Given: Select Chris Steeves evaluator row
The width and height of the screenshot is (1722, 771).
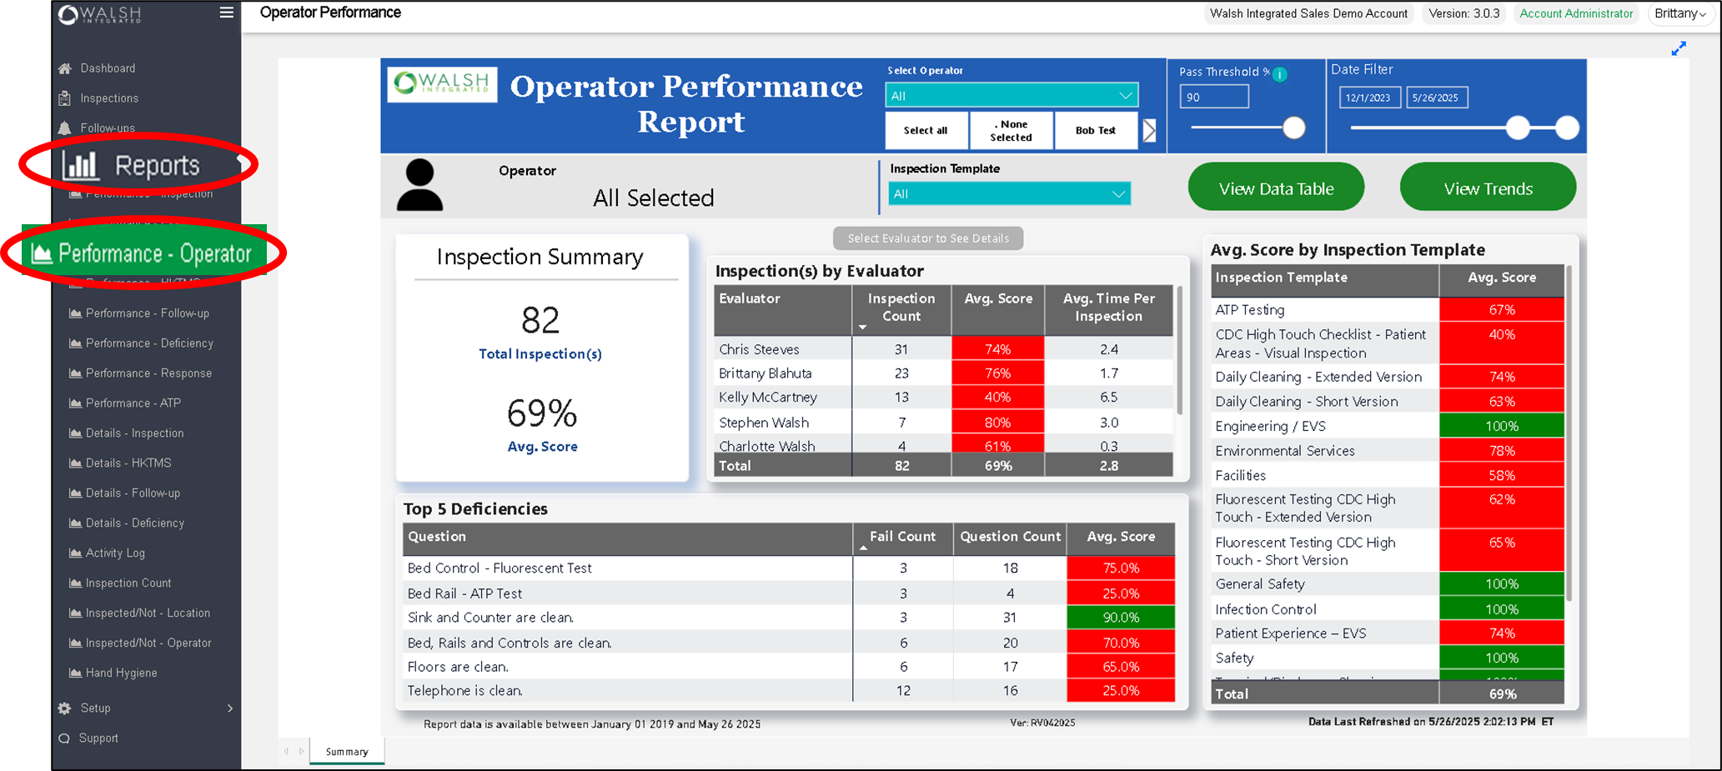Looking at the screenshot, I should (x=944, y=350).
